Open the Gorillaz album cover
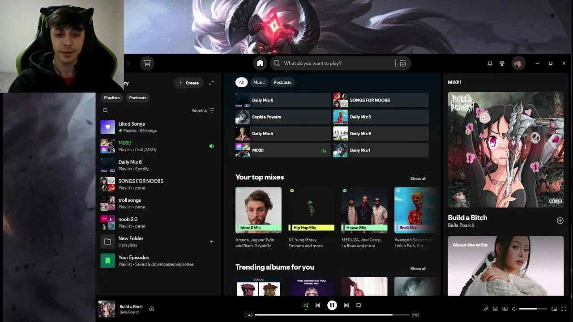The height and width of the screenshot is (322, 573). click(258, 287)
